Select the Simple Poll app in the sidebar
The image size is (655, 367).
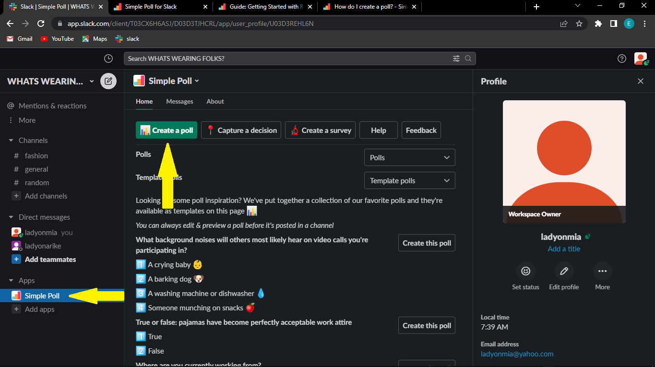click(62, 296)
